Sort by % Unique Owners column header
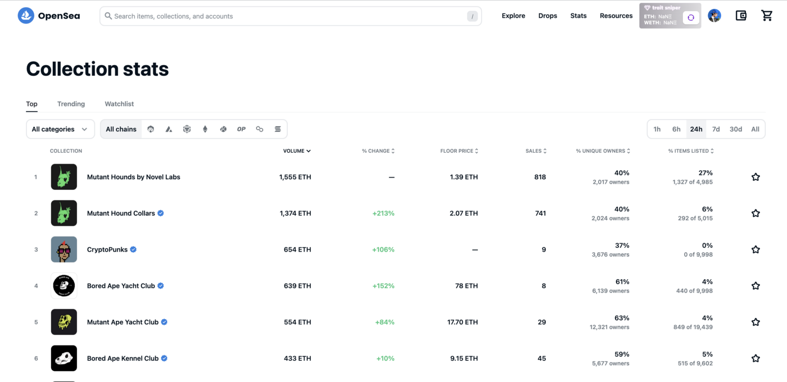The width and height of the screenshot is (787, 382). [x=603, y=151]
